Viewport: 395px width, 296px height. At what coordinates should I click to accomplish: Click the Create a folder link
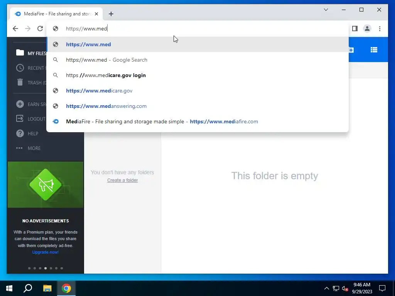[x=122, y=180]
